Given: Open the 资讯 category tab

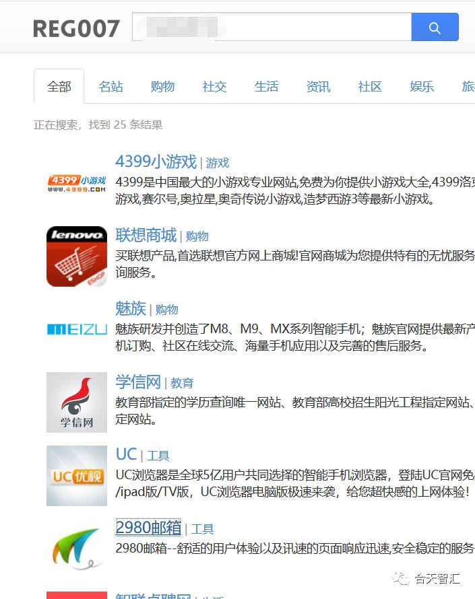Looking at the screenshot, I should [318, 86].
